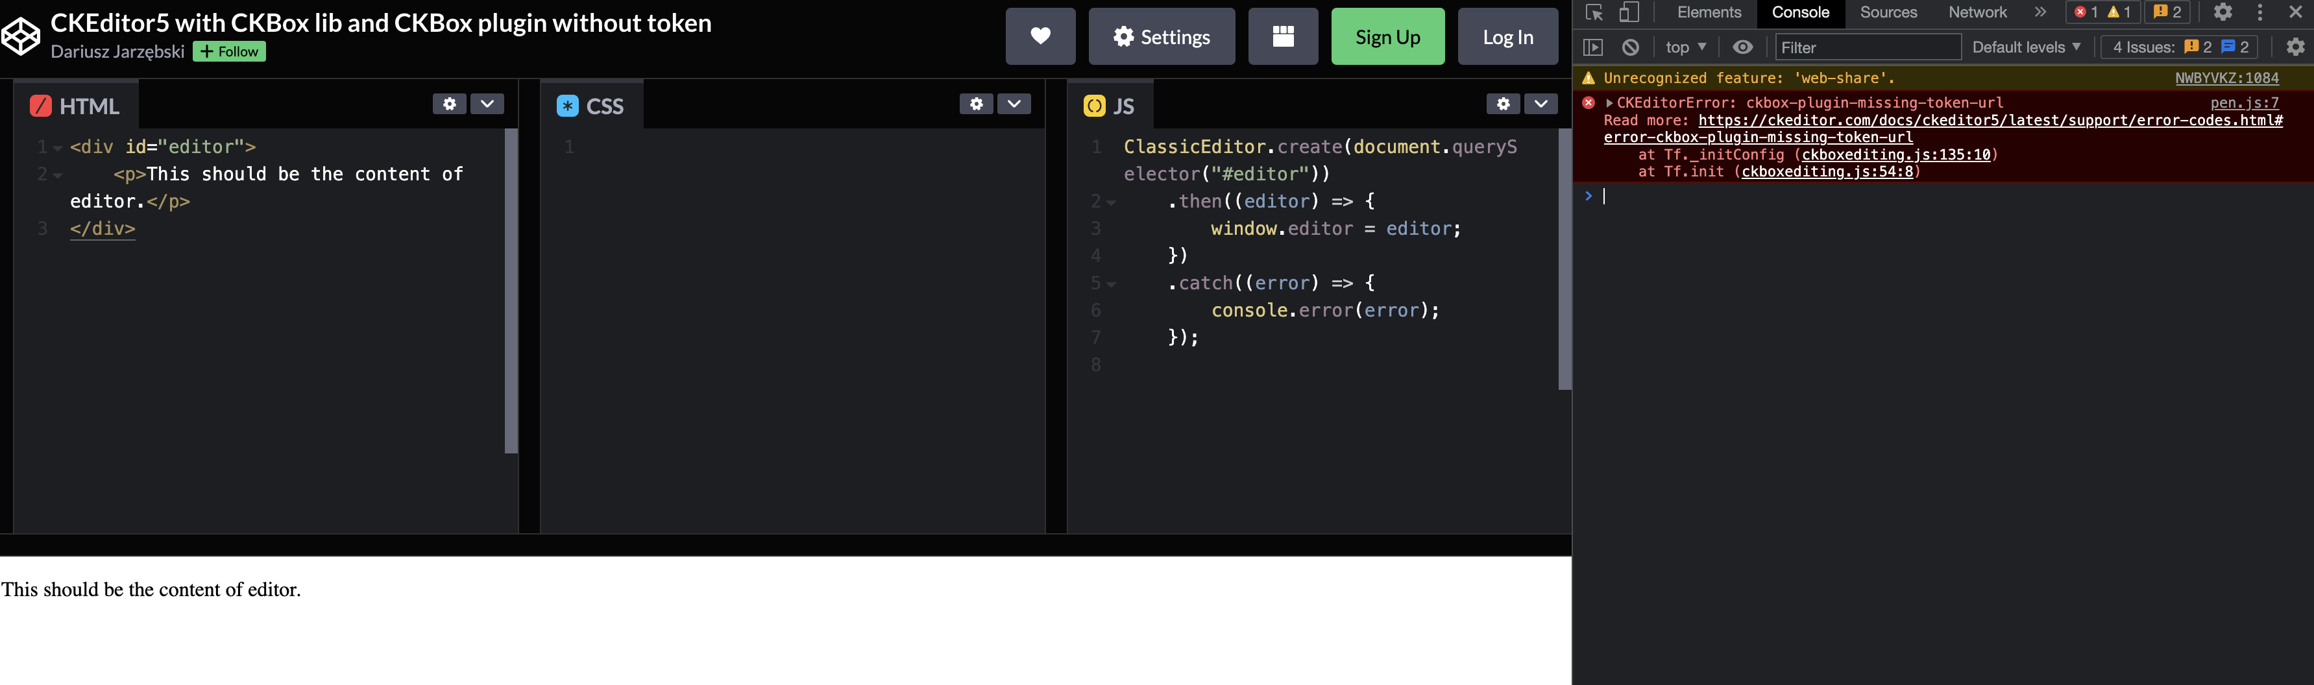
Task: Open the CSS panel settings gear
Action: (975, 103)
